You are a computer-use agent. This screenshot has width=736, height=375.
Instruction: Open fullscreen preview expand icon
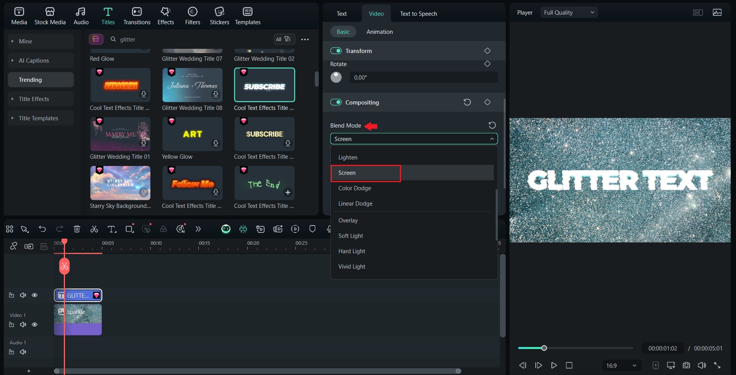[x=717, y=365]
